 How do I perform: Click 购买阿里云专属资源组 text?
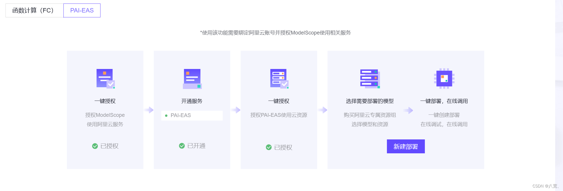pyautogui.click(x=370, y=115)
